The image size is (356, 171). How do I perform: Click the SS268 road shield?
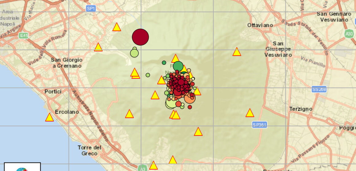click(319, 89)
